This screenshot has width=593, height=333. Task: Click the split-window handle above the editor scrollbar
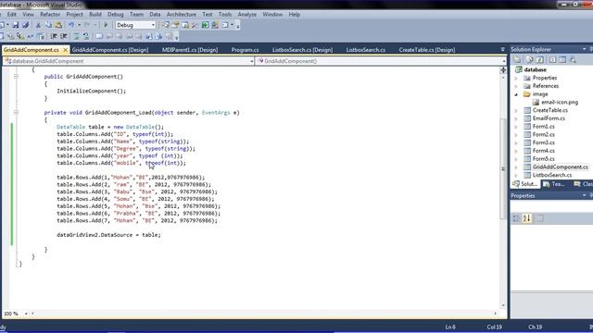pos(503,70)
